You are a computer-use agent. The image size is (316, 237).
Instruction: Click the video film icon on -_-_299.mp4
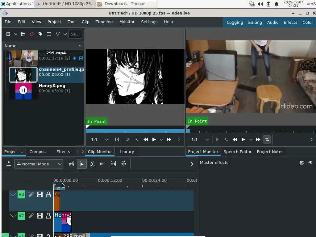(x=81, y=58)
